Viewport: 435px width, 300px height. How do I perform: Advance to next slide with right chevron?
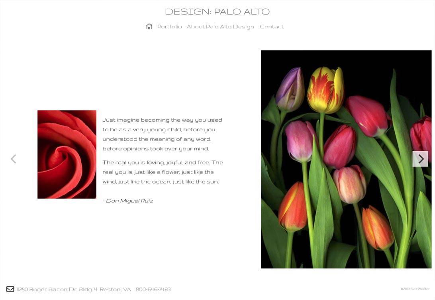pyautogui.click(x=420, y=159)
